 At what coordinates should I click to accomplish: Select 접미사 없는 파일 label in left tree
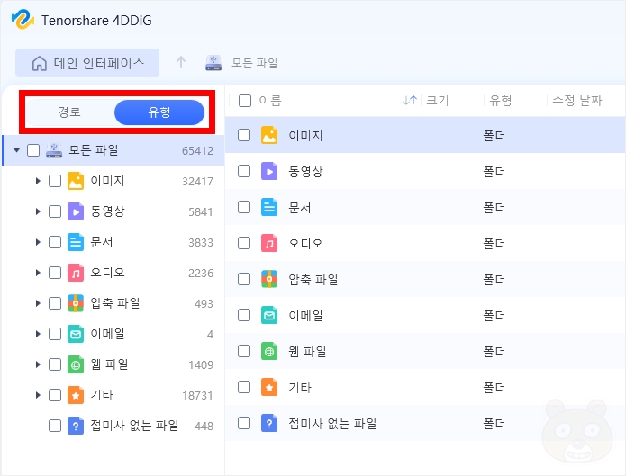[x=134, y=426]
